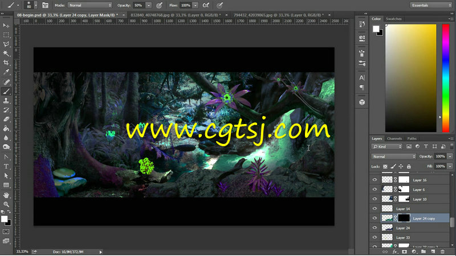Switch to the 832840_40748768.jpg tab
Screen dimensions: 456x256
(176, 15)
